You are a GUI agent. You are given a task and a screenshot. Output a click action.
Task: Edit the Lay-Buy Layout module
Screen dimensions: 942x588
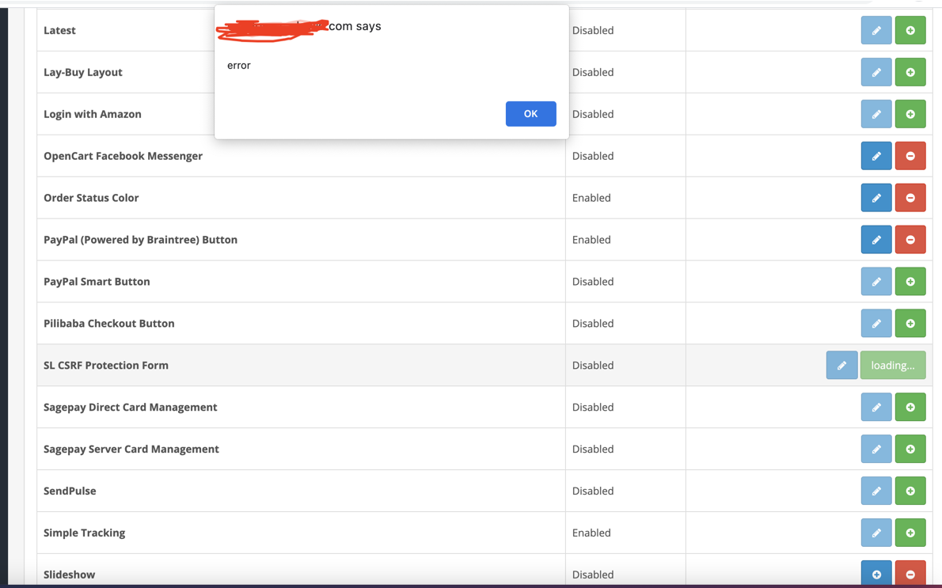876,72
